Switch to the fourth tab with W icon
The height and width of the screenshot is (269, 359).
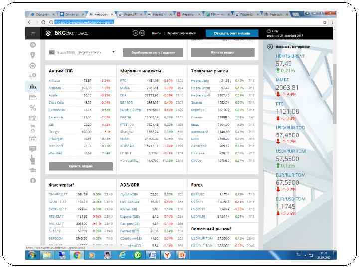[x=130, y=14]
